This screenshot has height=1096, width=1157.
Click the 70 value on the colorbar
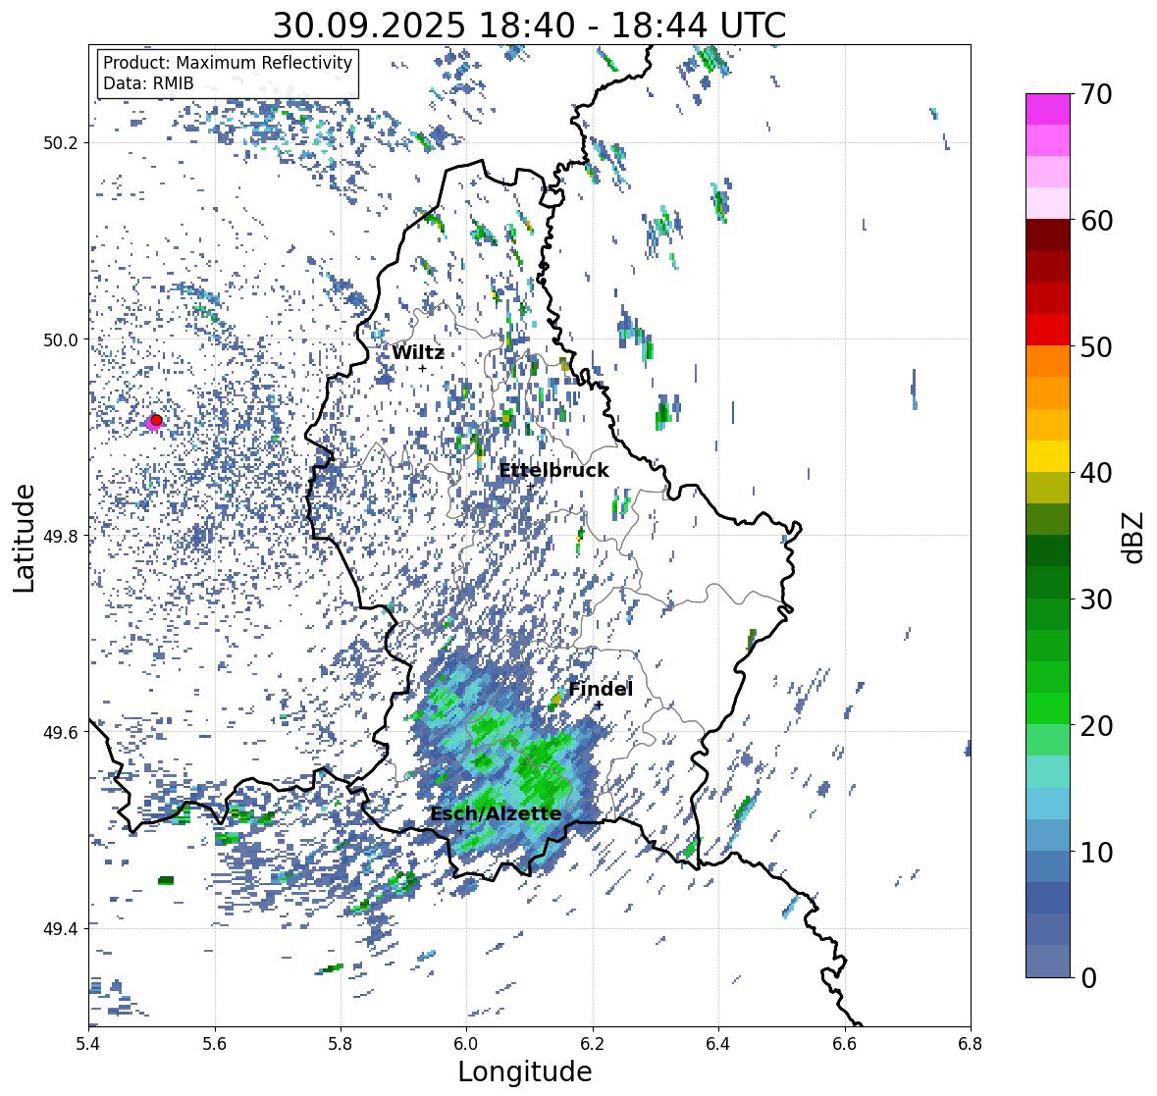(1096, 94)
